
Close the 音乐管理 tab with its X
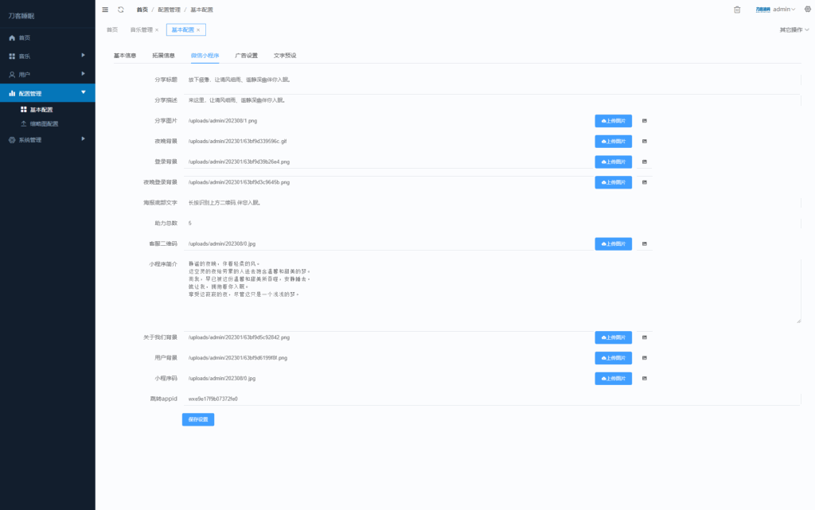coord(157,30)
